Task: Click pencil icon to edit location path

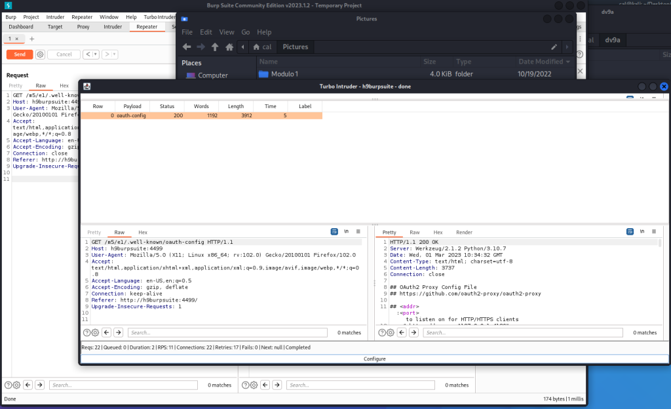Action: tap(554, 47)
